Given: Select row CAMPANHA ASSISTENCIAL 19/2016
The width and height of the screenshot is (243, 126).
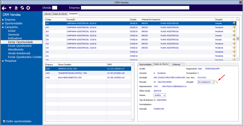Looking at the screenshot, I should click(x=141, y=27).
